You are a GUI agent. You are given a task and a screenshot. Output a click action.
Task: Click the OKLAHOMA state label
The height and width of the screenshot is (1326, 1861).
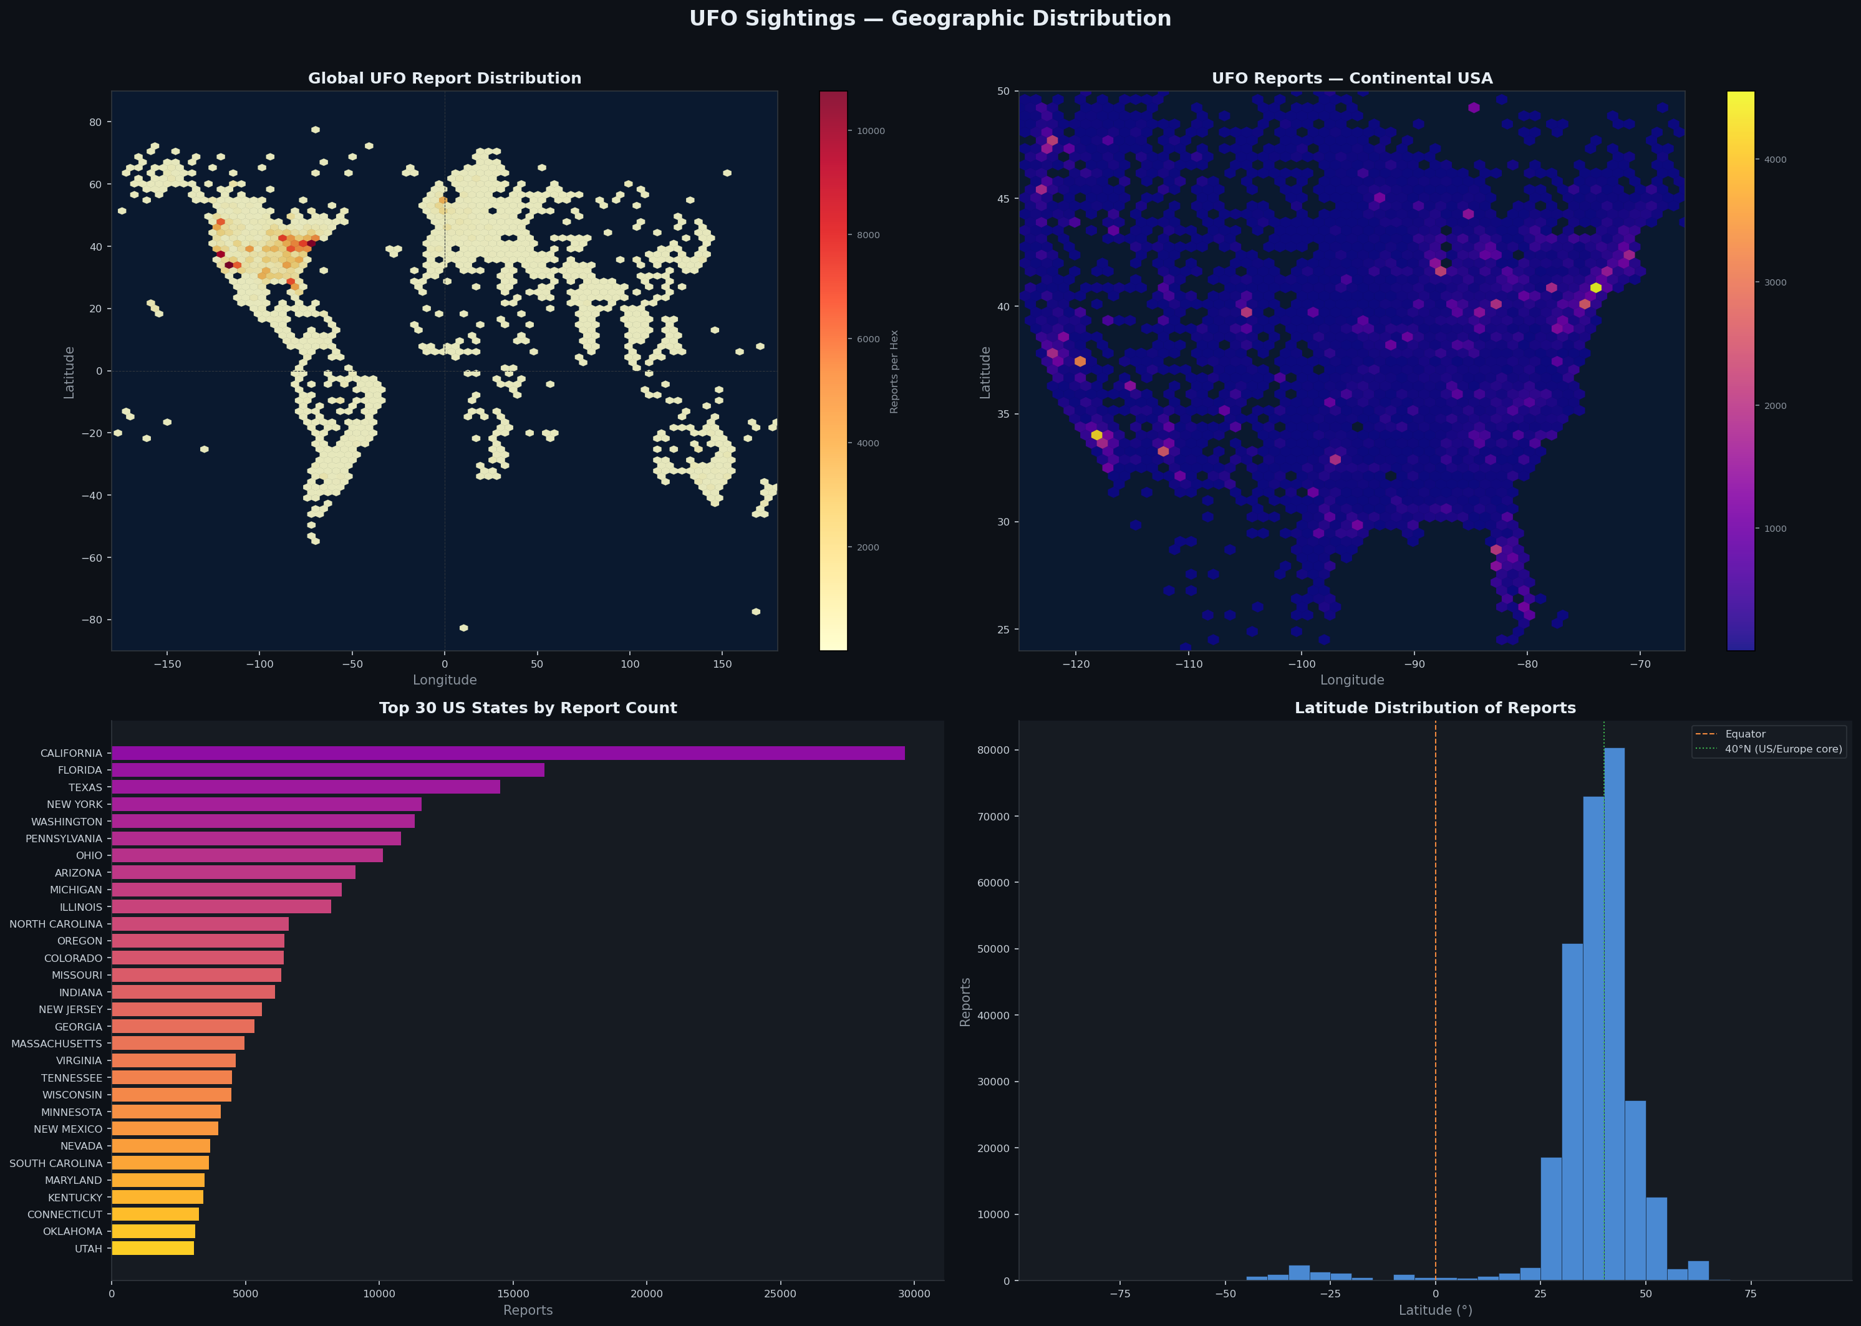tap(73, 1231)
